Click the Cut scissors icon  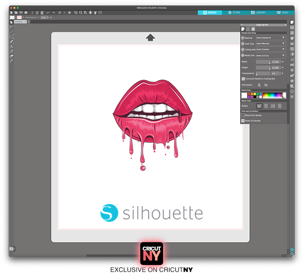click(32, 13)
